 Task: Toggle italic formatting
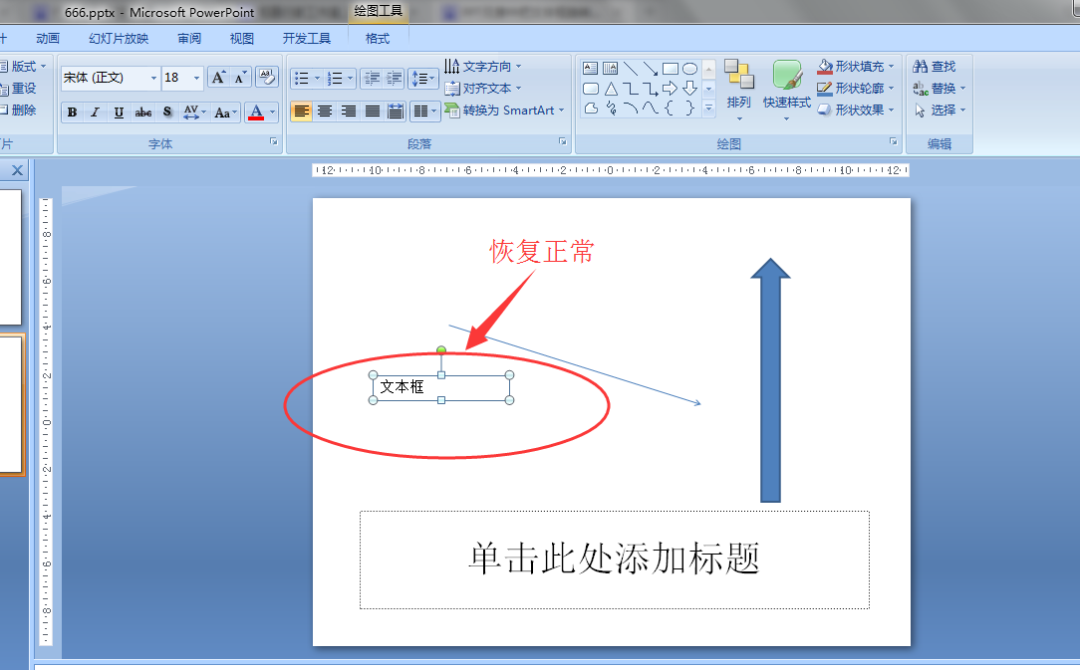[x=95, y=112]
